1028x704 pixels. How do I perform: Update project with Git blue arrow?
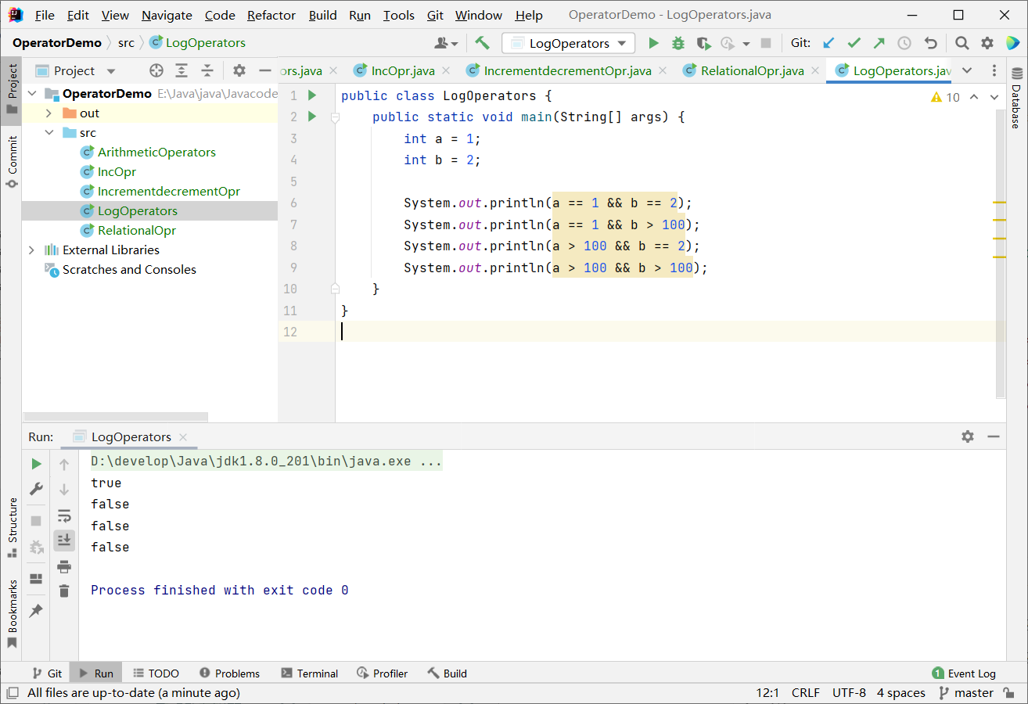pos(829,43)
